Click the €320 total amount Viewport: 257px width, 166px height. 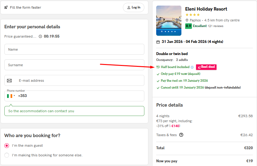(x=249, y=148)
